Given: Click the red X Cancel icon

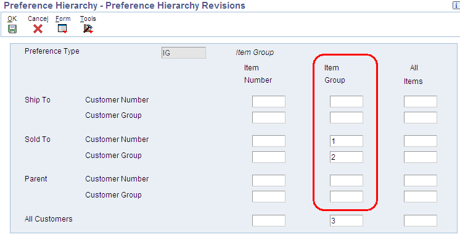Looking at the screenshot, I should coord(38,29).
